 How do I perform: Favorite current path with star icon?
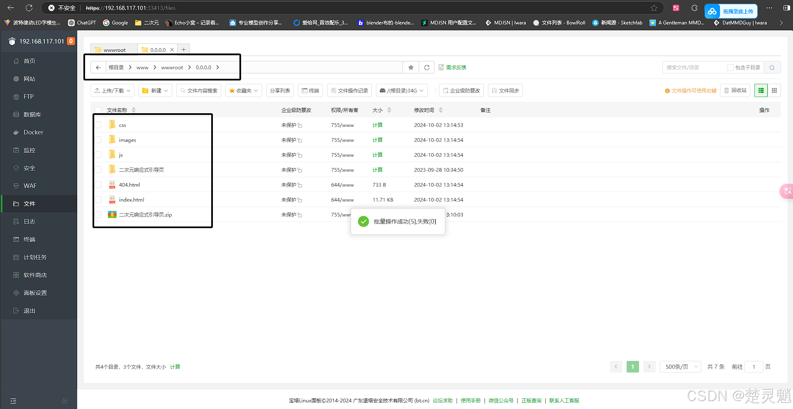pyautogui.click(x=411, y=67)
